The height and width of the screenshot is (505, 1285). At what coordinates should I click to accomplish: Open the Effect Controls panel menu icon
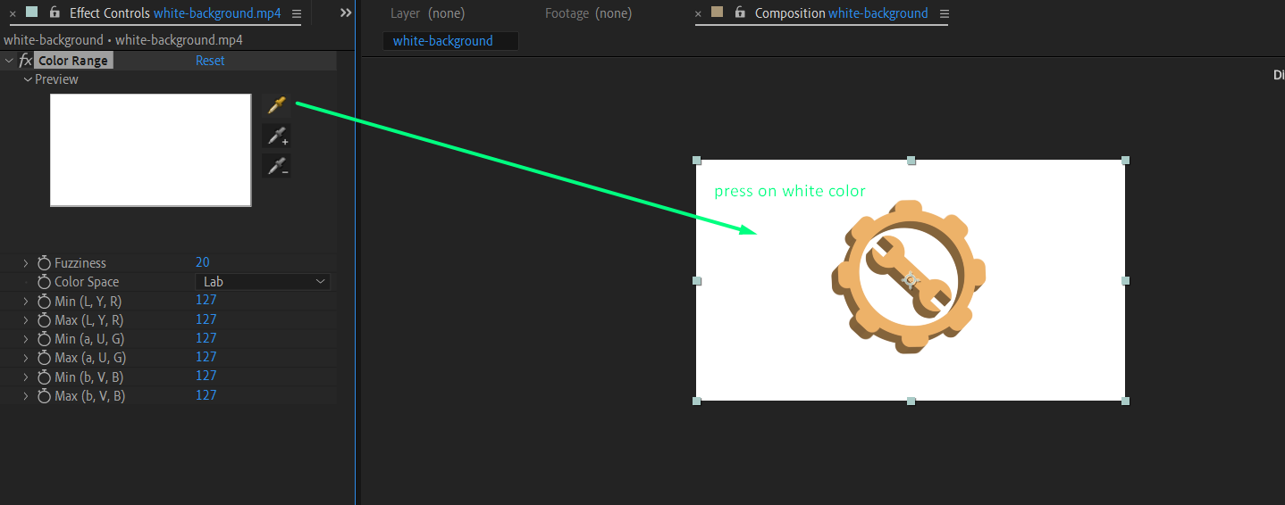(x=297, y=13)
